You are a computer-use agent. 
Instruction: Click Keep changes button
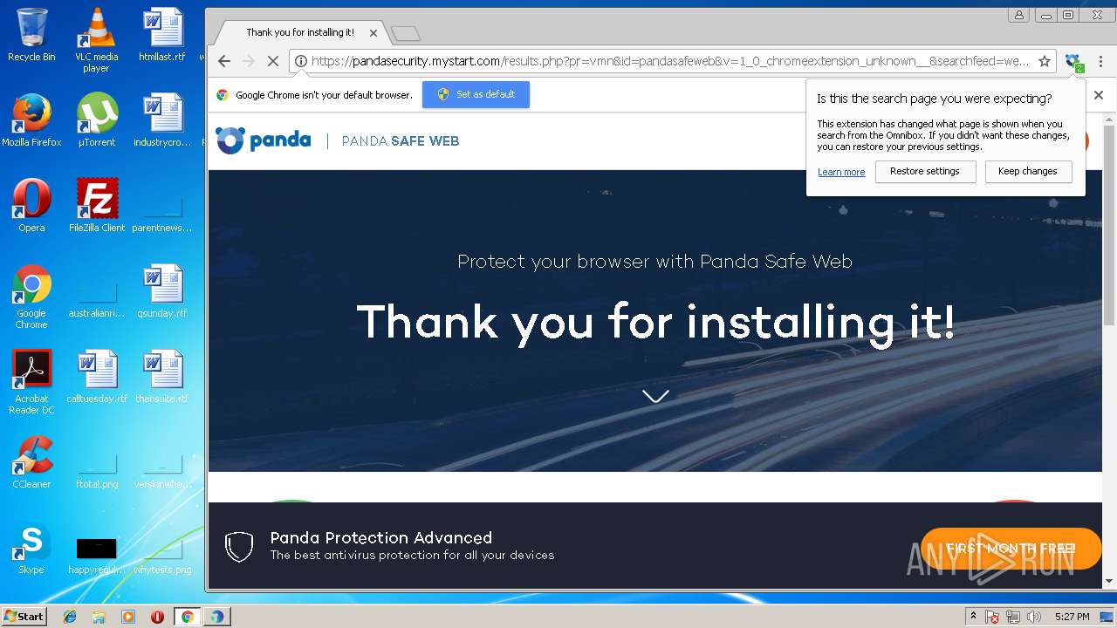(x=1028, y=171)
